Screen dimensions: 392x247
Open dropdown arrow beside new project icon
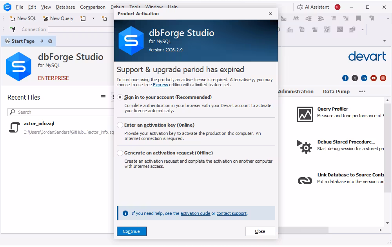(x=93, y=18)
